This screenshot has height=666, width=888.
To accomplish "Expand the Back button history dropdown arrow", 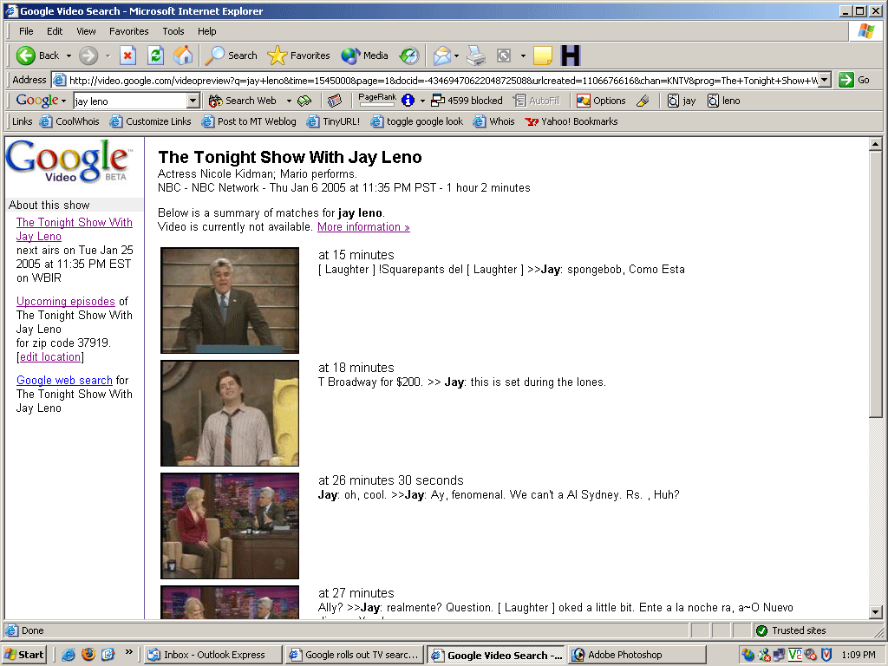I will coord(69,55).
